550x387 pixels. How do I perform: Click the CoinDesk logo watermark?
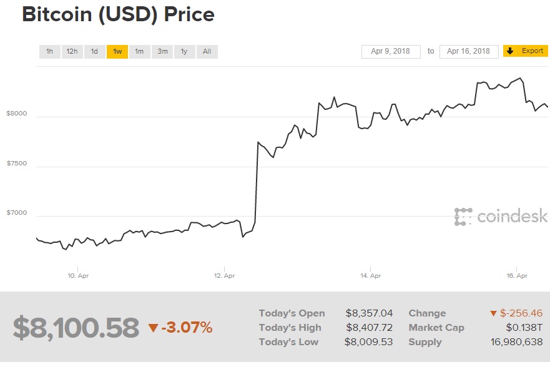point(501,217)
